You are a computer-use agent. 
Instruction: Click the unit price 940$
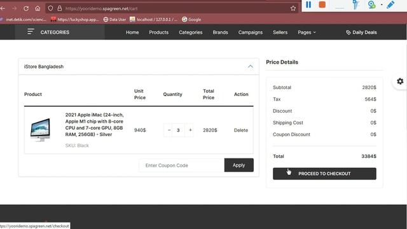coord(140,130)
